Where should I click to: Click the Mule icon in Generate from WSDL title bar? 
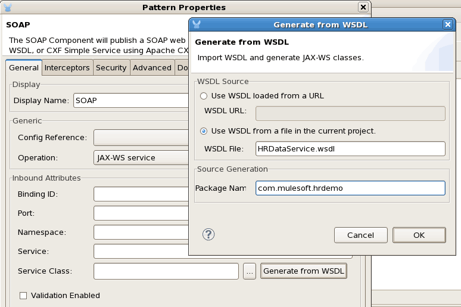click(197, 24)
